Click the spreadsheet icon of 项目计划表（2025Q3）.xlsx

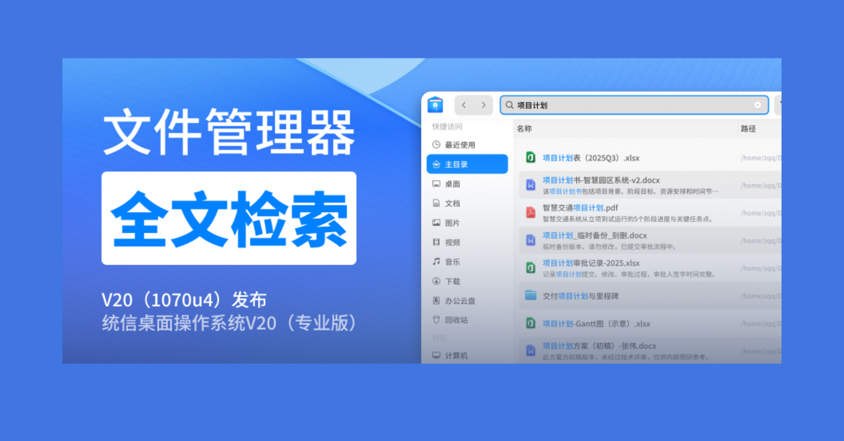[x=530, y=158]
